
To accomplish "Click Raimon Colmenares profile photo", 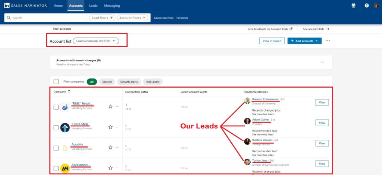I will [x=247, y=100].
